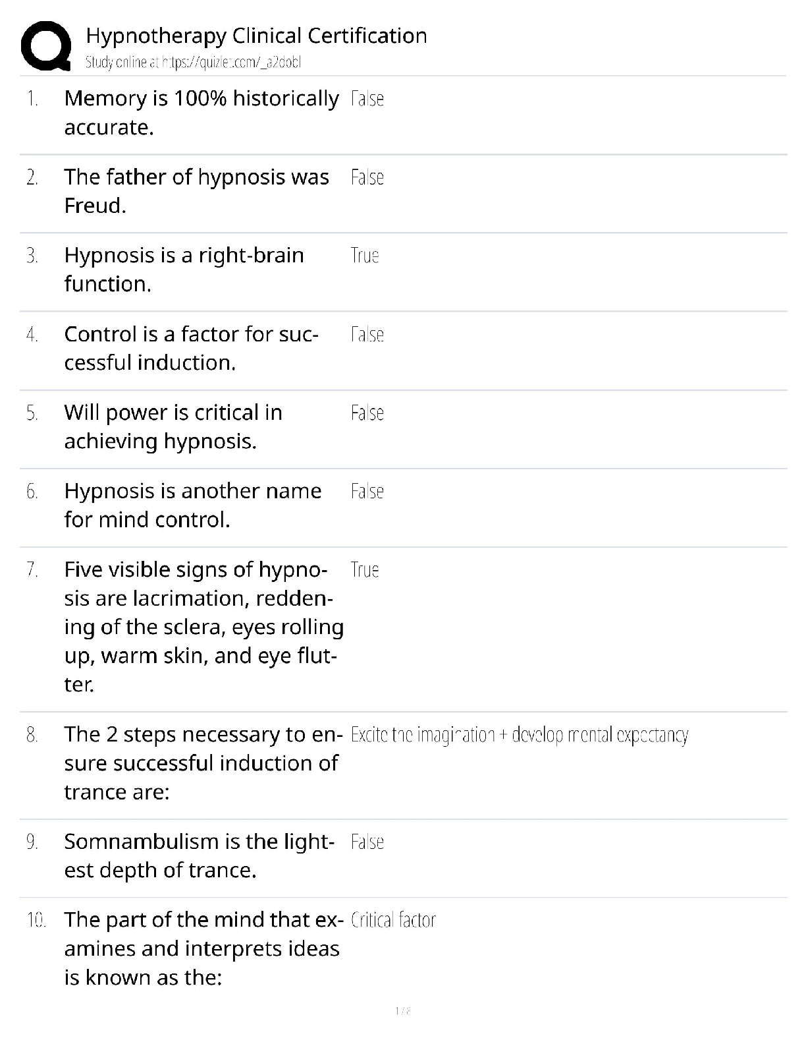The width and height of the screenshot is (806, 1044).
Task: Select the 2 steps necessary question
Action: pos(203,763)
